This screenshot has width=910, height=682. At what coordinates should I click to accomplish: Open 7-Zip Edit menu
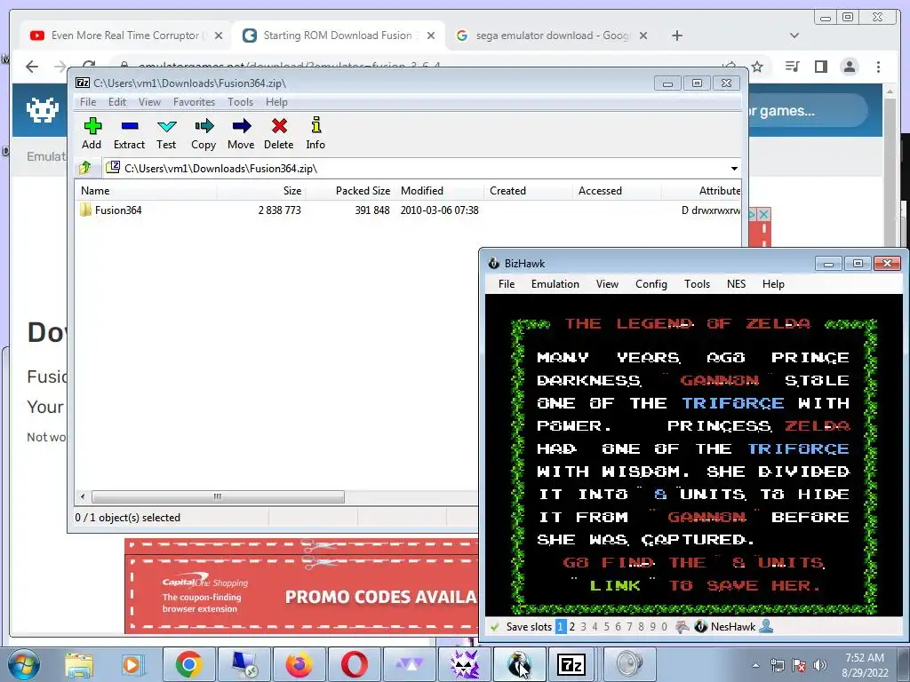click(117, 102)
